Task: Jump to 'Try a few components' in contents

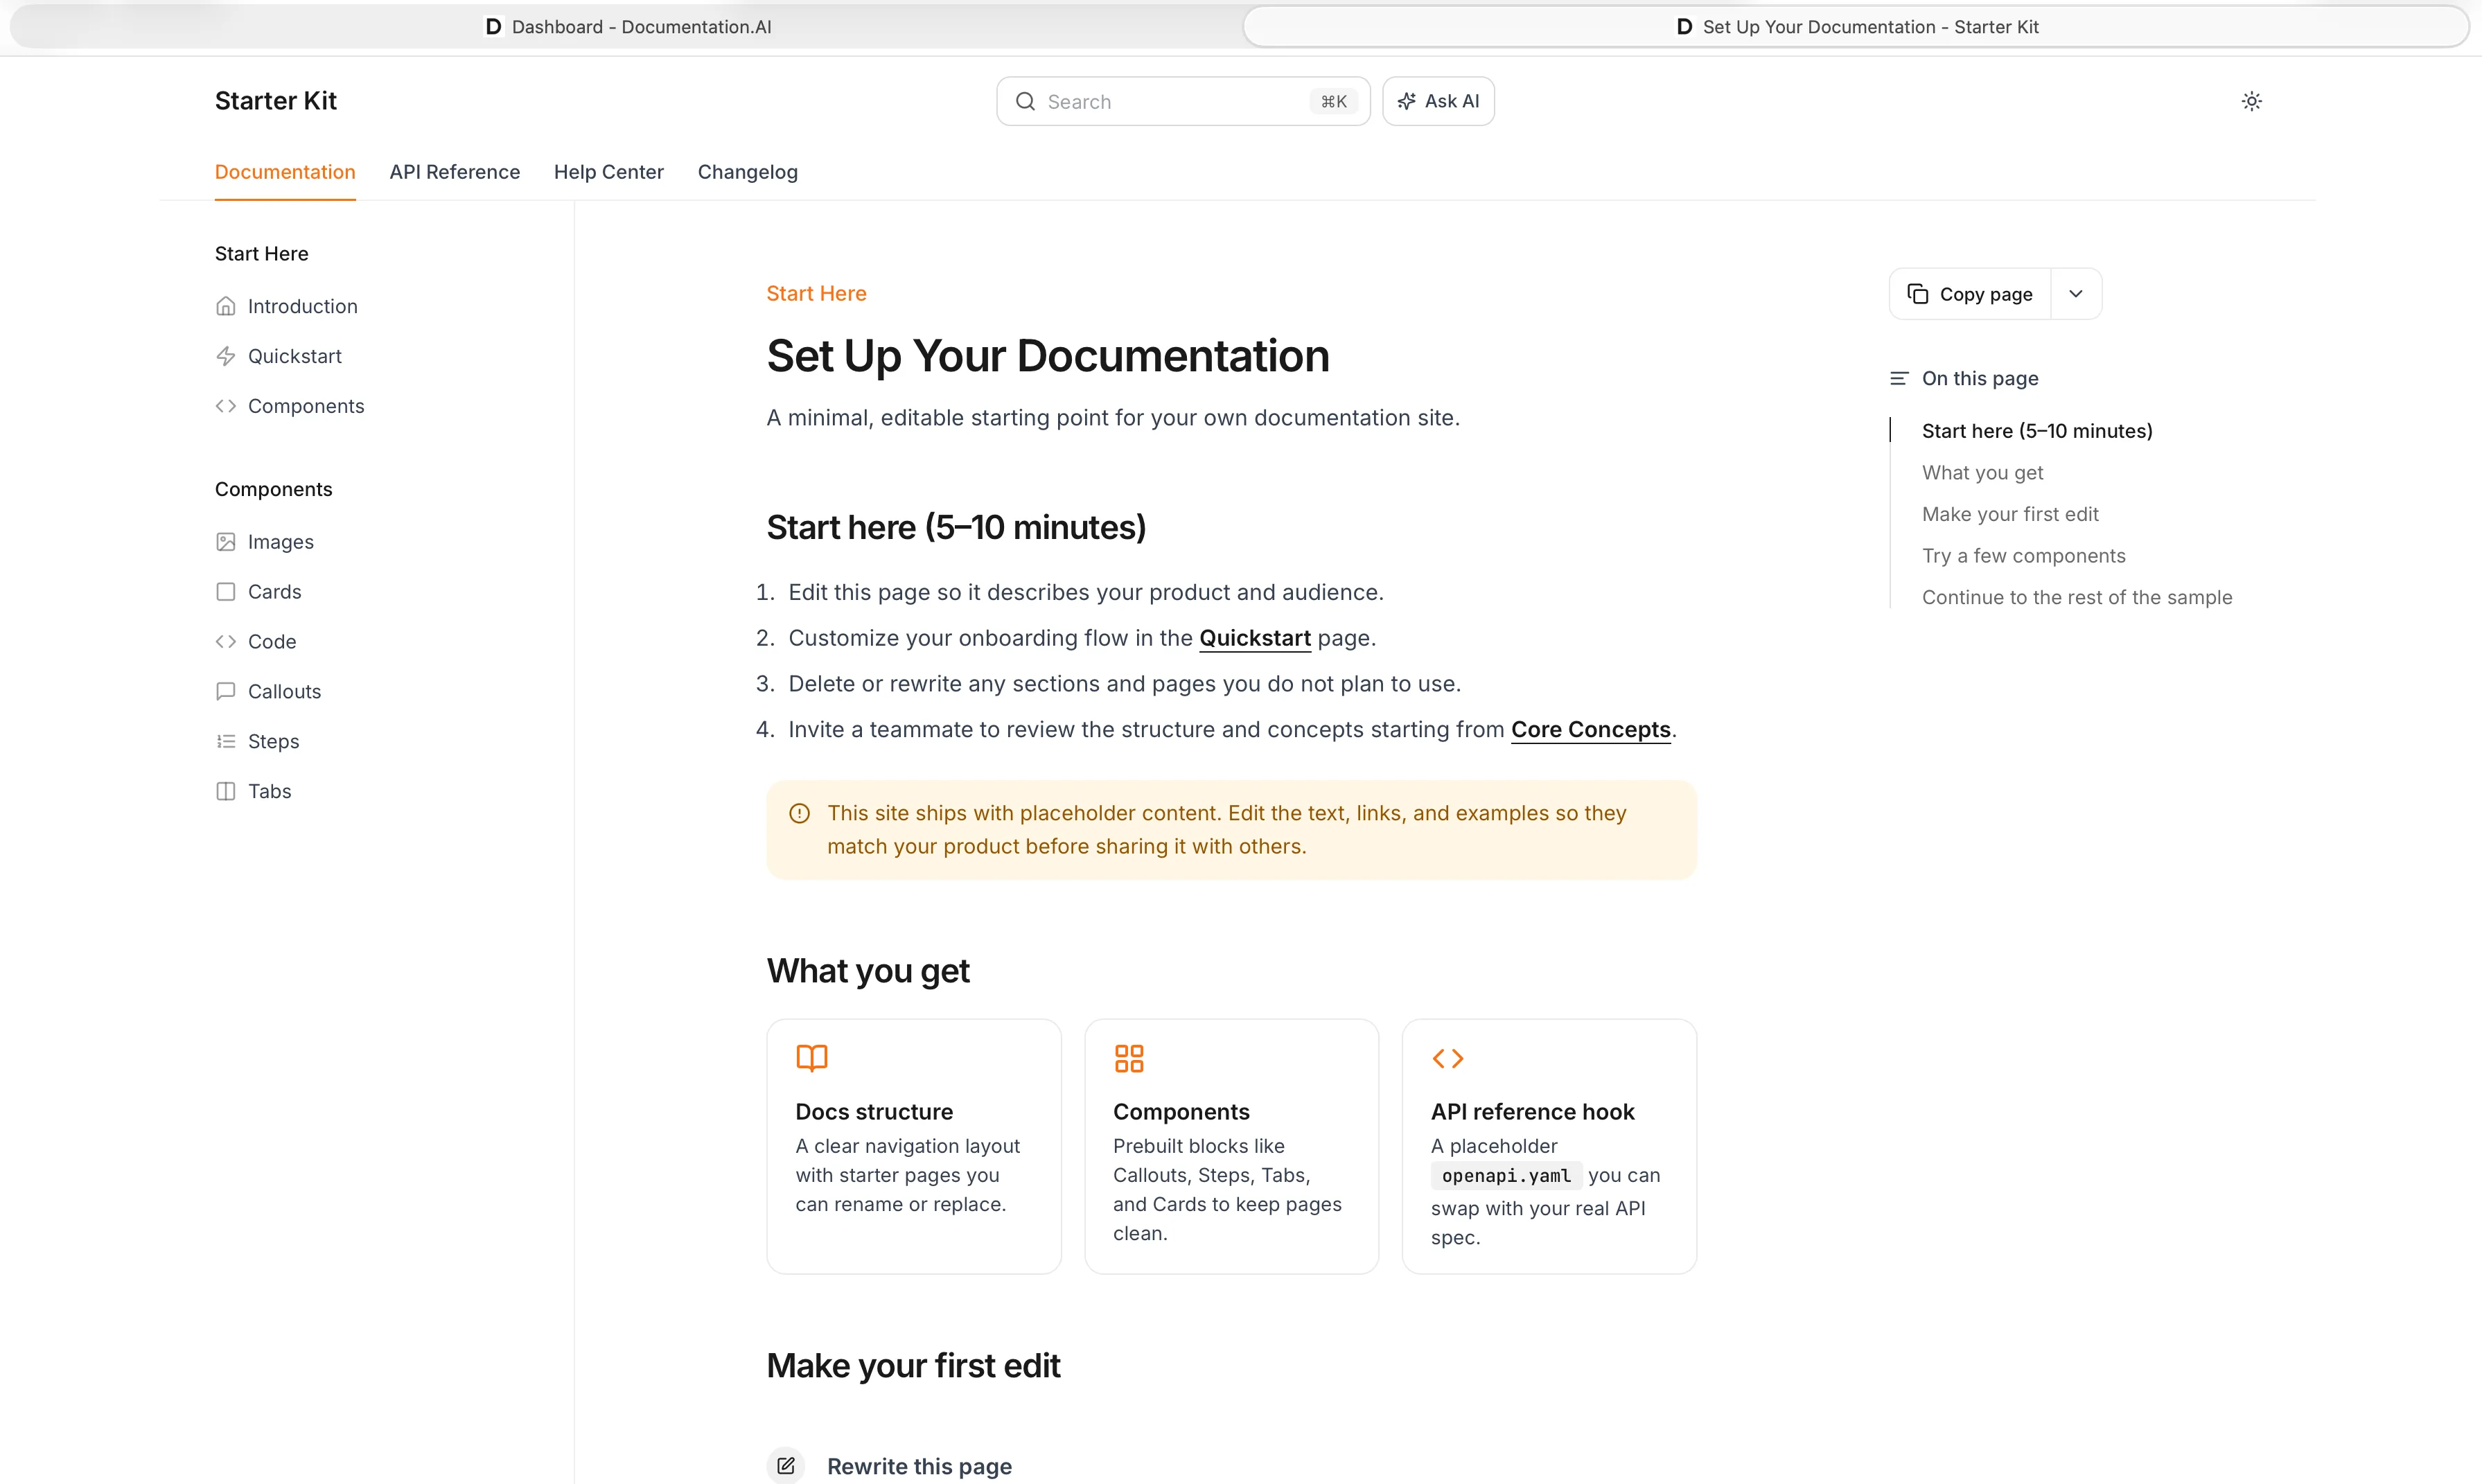Action: 2023,556
